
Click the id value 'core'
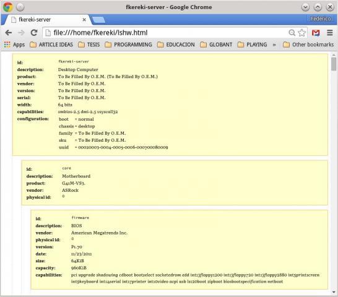[x=67, y=168]
